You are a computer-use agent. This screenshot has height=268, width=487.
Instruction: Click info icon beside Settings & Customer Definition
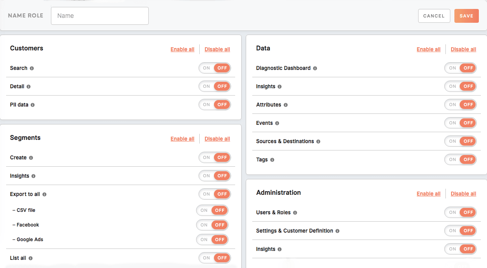click(x=337, y=231)
